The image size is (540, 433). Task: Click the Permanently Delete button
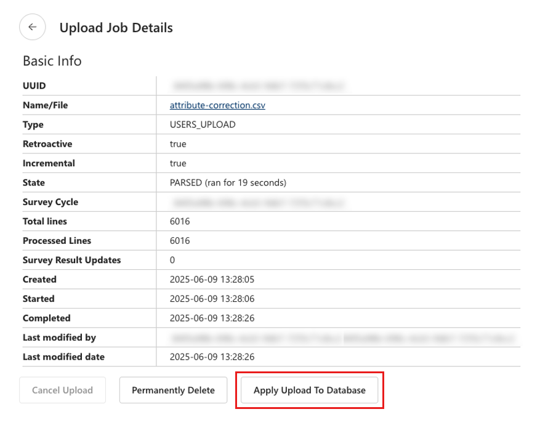[173, 390]
